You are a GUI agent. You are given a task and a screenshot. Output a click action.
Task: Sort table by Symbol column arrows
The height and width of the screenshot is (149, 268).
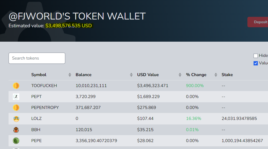point(70,75)
